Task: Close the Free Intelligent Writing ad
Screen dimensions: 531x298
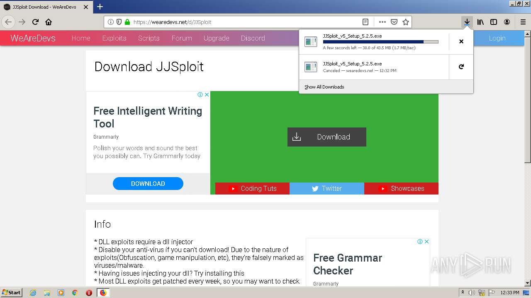Action: pos(207,95)
